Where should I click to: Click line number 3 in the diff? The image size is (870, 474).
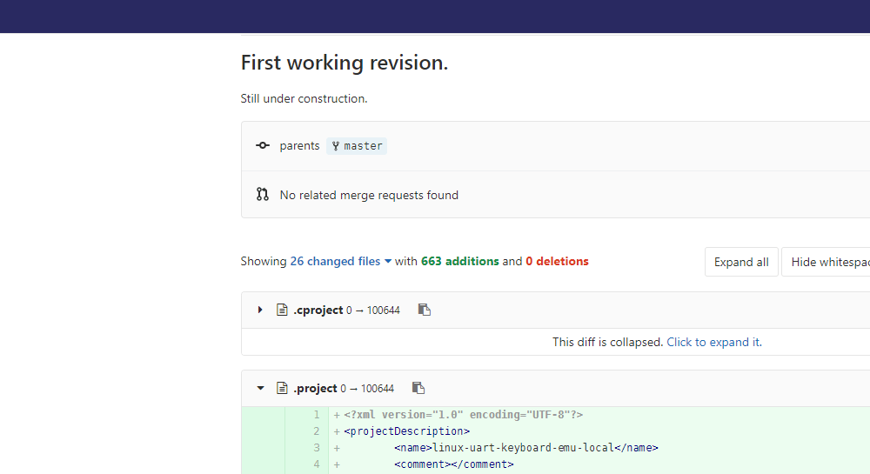[317, 447]
